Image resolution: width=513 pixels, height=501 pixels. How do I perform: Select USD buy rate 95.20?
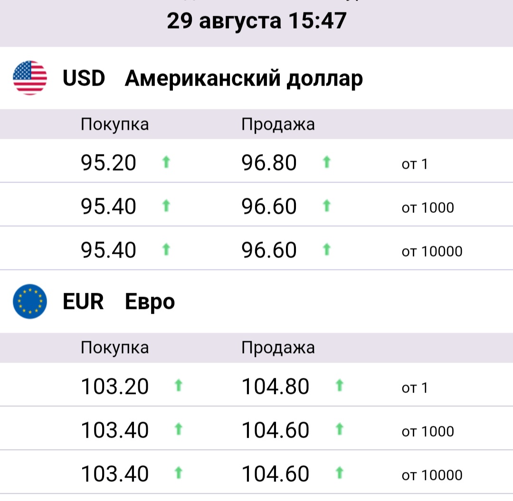coord(108,163)
